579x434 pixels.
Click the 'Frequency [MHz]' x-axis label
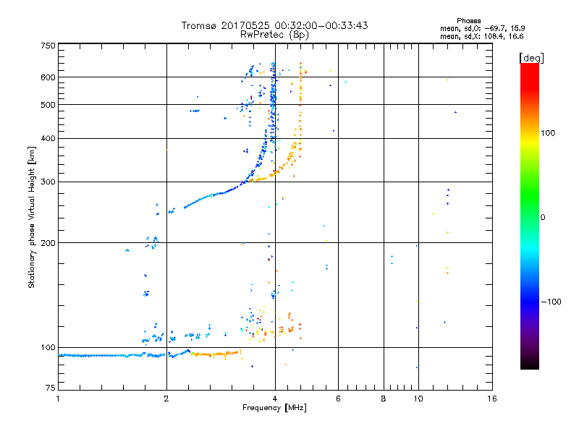click(274, 408)
